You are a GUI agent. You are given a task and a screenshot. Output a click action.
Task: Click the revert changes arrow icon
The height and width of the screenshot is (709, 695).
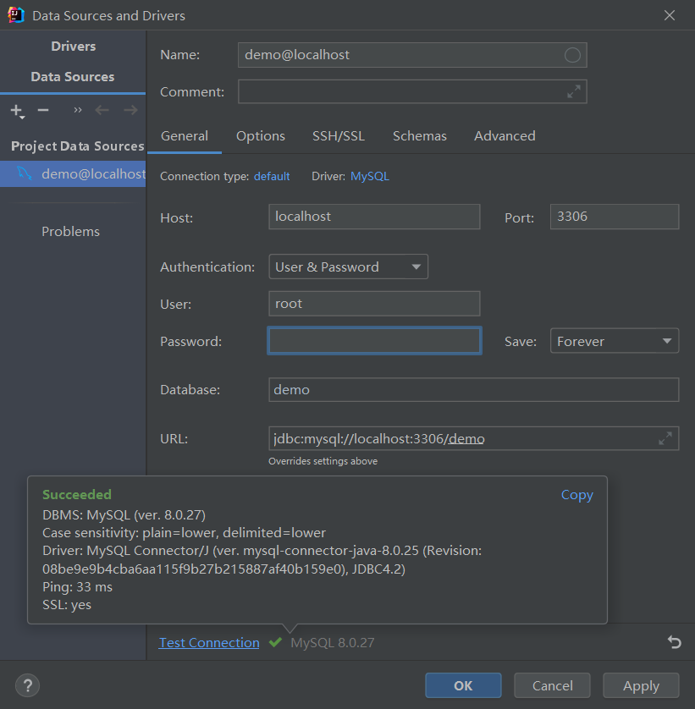(674, 642)
